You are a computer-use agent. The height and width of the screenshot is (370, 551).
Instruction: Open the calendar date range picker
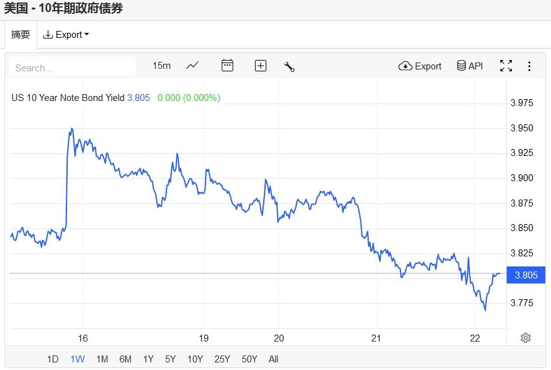point(227,66)
